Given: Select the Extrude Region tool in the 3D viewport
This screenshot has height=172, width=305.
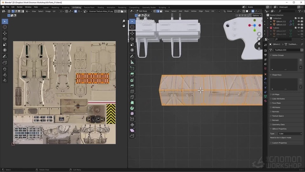Looking at the screenshot, I should coord(132,74).
